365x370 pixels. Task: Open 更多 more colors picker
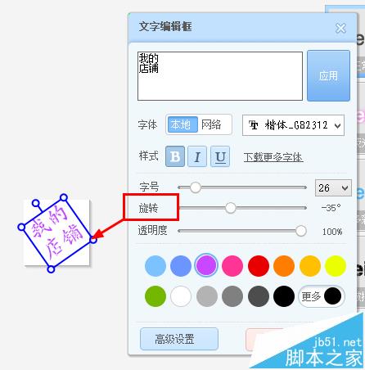pyautogui.click(x=322, y=296)
